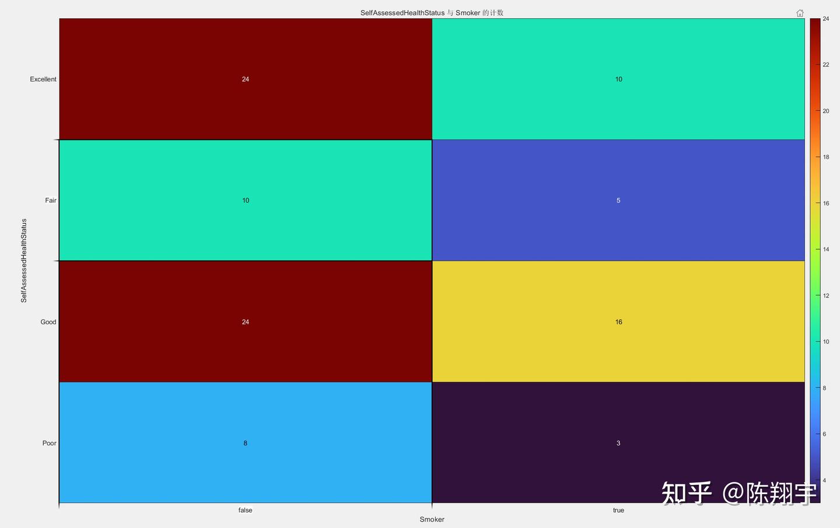Select the Excellent/false cell showing 24

click(246, 79)
